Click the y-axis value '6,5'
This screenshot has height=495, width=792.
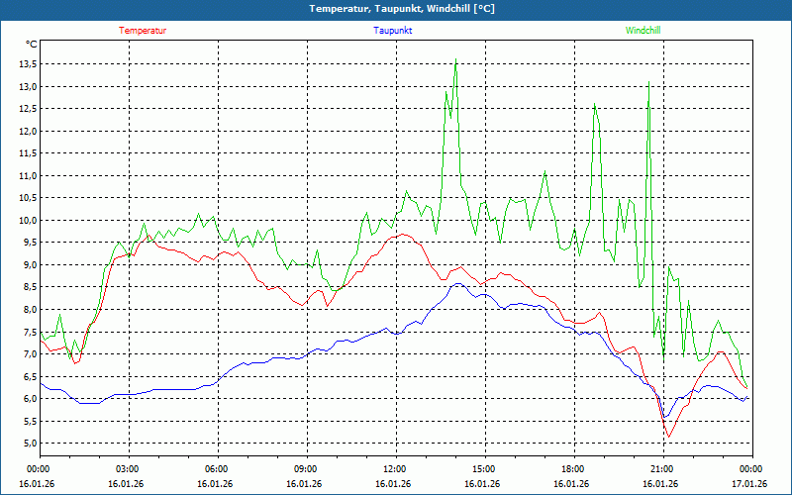point(30,376)
